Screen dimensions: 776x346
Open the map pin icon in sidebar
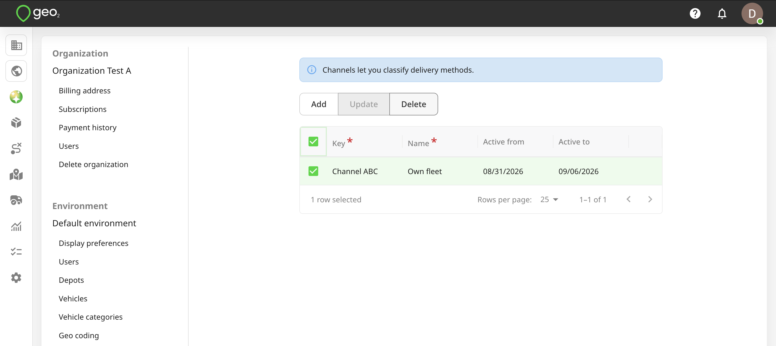point(16,174)
